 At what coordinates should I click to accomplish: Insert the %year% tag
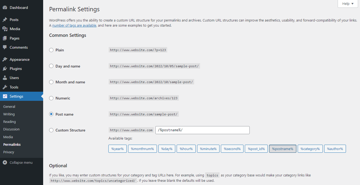pyautogui.click(x=118, y=149)
